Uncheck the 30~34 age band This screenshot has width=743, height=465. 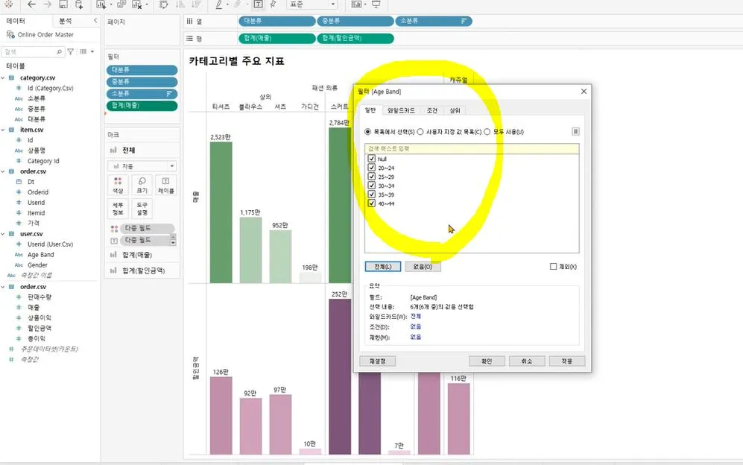tap(371, 186)
